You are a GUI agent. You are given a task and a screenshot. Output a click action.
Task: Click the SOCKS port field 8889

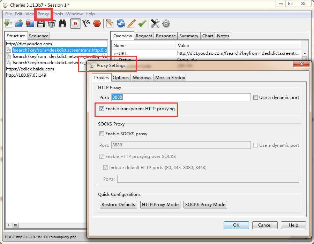tap(181, 145)
